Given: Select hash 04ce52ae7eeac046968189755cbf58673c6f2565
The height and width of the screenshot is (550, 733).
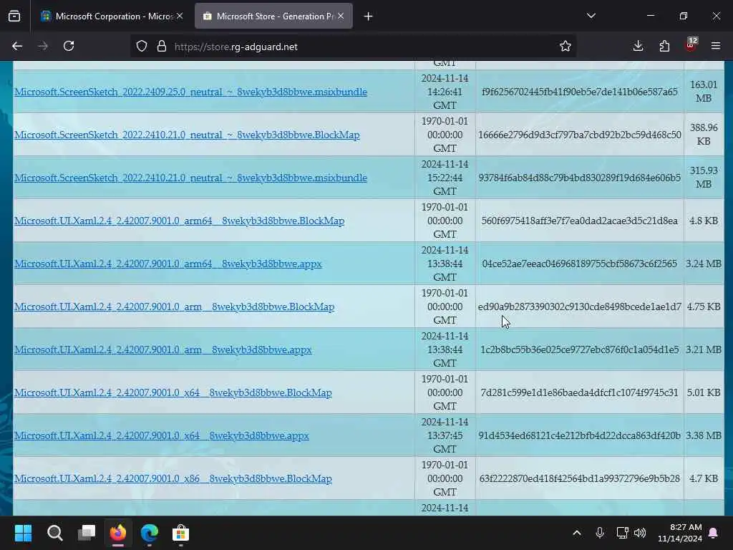Looking at the screenshot, I should pos(580,264).
